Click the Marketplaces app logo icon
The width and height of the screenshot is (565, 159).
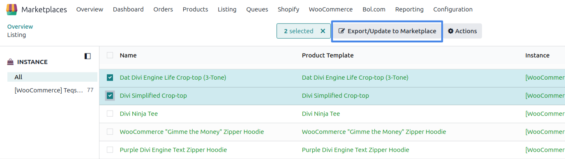tap(12, 9)
